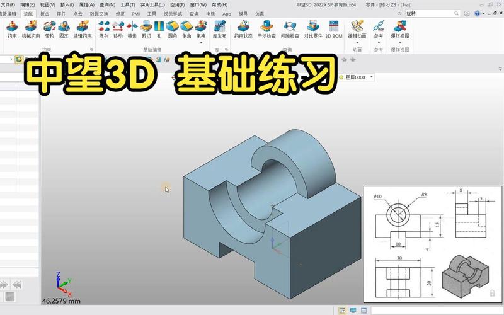Run the 干涉检查 tool
Screen dimensions: 504x315
(x=266, y=30)
